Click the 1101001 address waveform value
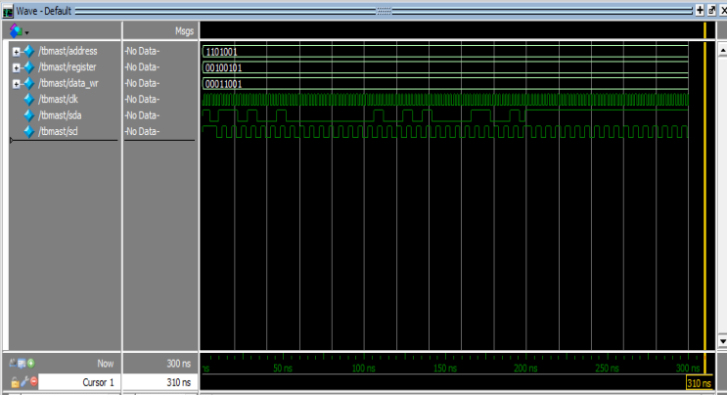The width and height of the screenshot is (727, 395). [221, 52]
